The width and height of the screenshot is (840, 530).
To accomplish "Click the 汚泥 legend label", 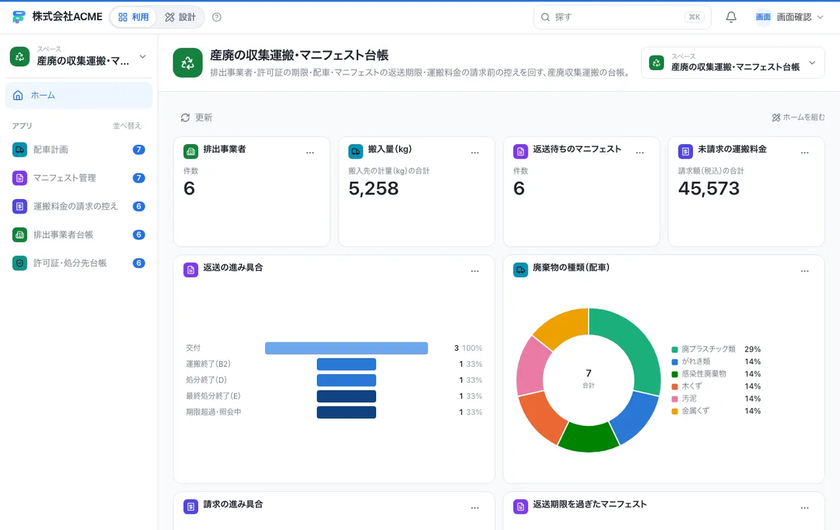I will 689,398.
